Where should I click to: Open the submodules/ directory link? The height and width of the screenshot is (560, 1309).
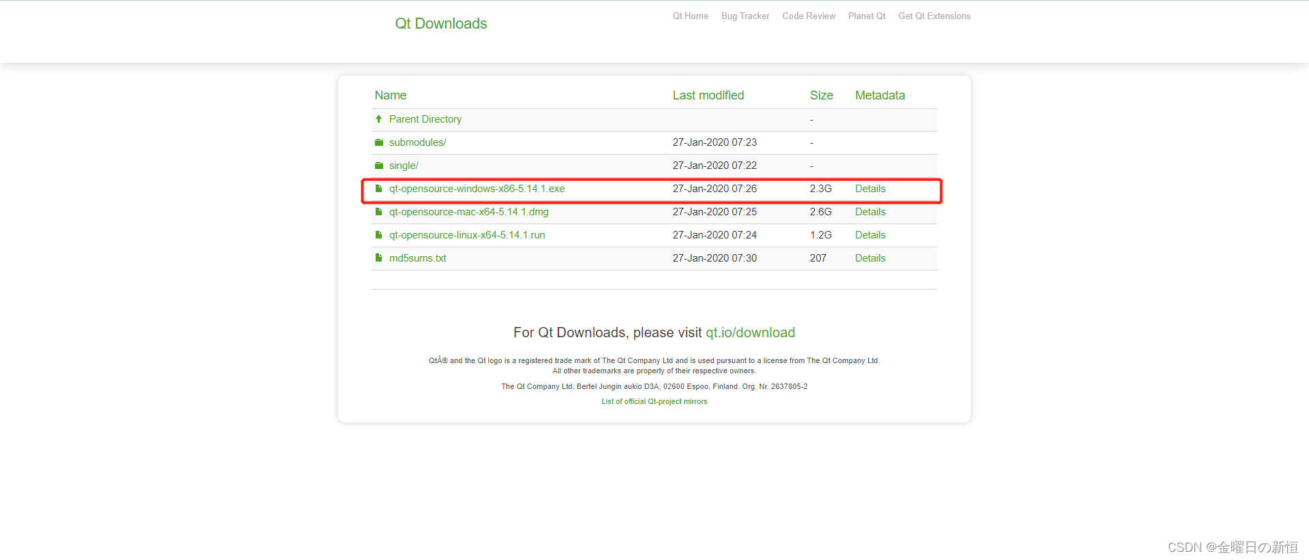[x=417, y=142]
